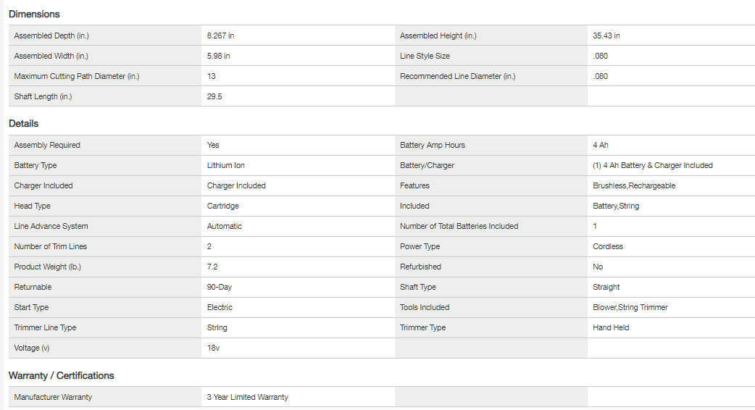Click the Warranty / Certifications heading
The height and width of the screenshot is (410, 755).
pyautogui.click(x=62, y=376)
